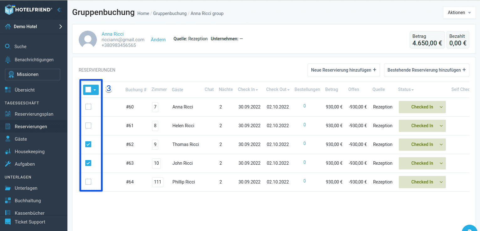
Task: Click the Reservierungen list icon
Action: [x=8, y=127]
